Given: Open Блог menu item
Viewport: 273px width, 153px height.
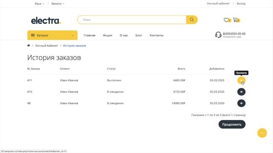Looking at the screenshot, I should point(139,35).
